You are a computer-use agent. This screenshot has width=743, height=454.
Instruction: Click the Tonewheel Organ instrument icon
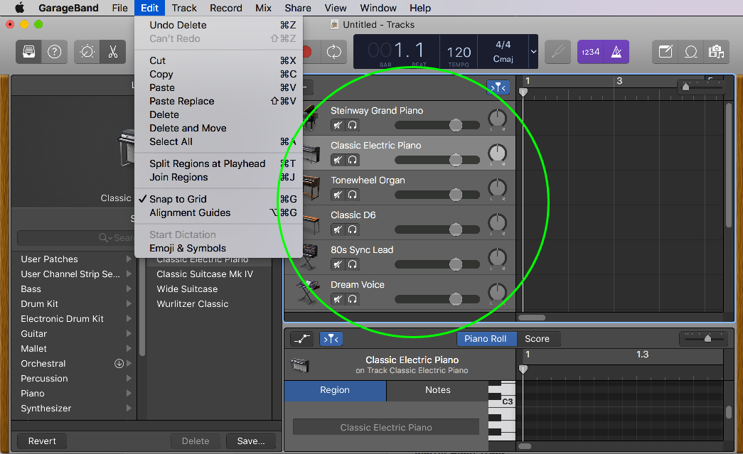point(310,188)
